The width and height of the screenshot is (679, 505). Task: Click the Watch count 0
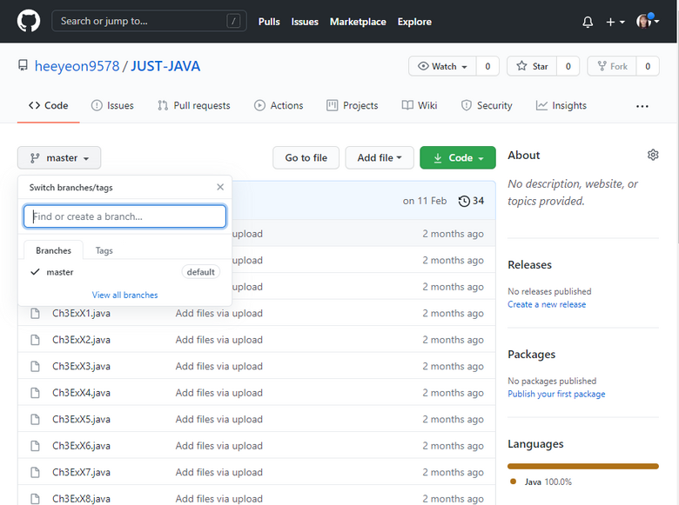click(x=487, y=66)
